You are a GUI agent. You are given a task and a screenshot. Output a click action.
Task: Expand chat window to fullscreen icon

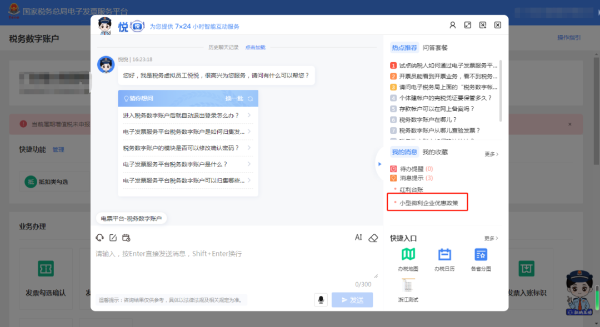(x=468, y=25)
